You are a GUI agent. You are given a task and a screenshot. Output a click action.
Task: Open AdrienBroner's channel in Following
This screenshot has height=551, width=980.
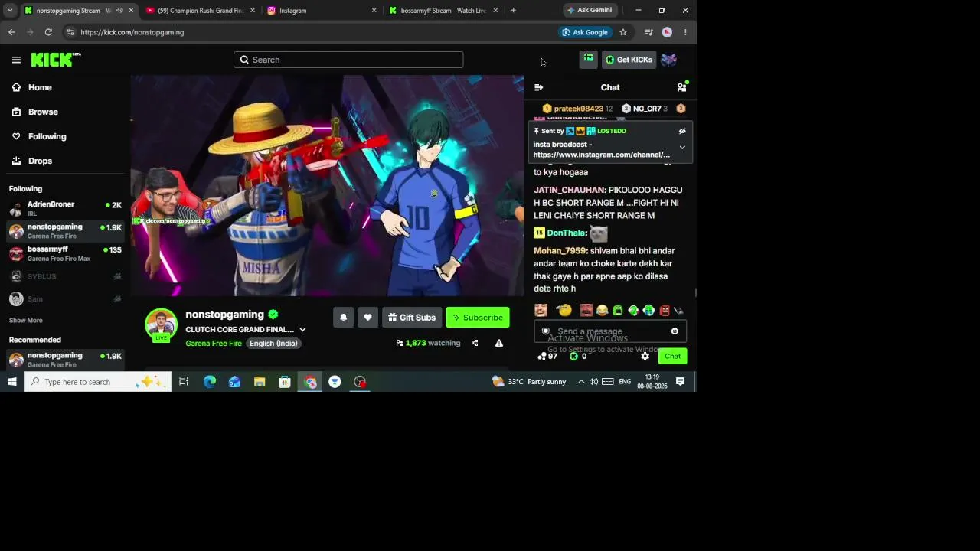(x=65, y=209)
